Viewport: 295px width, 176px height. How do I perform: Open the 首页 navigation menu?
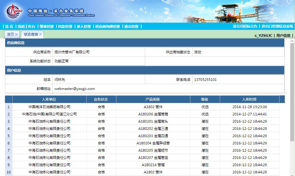coord(9,26)
